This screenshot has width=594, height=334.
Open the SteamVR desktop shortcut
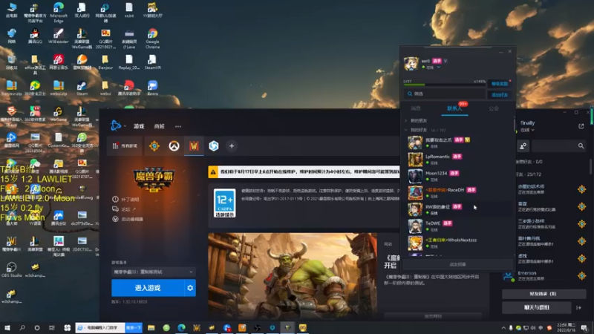coord(153,62)
